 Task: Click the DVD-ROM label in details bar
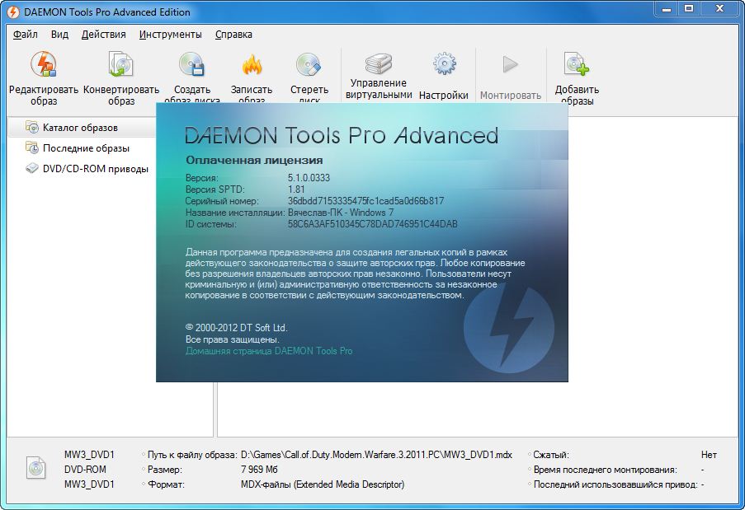pos(85,469)
